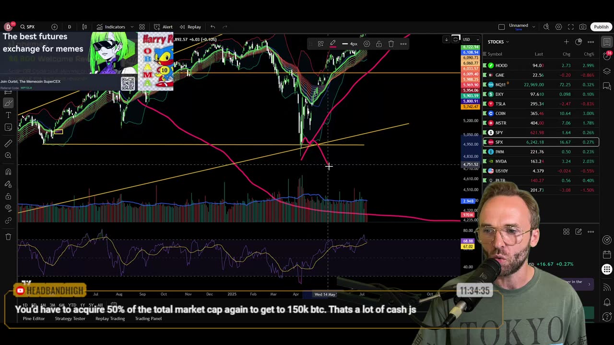This screenshot has width=614, height=345.
Task: Click the 6,122.94 green price label
Action: coord(470,47)
